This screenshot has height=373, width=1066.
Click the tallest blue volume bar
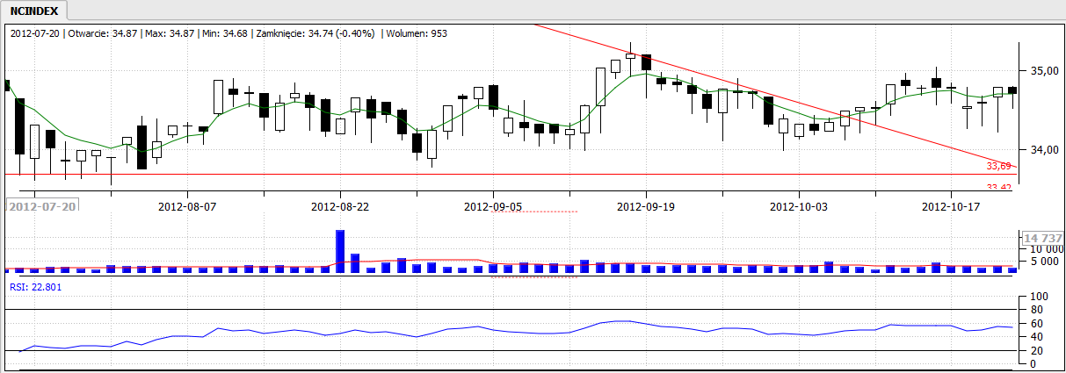pos(340,251)
